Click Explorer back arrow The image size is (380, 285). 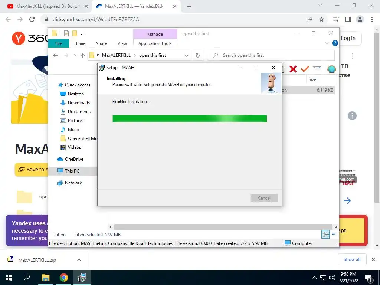(x=55, y=55)
